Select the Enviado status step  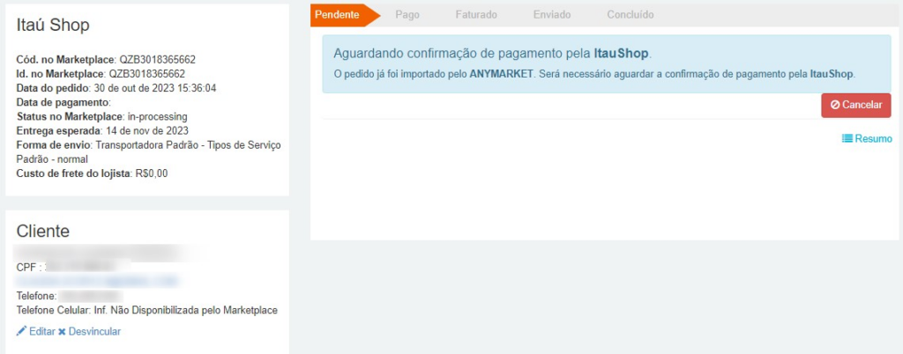click(x=552, y=15)
